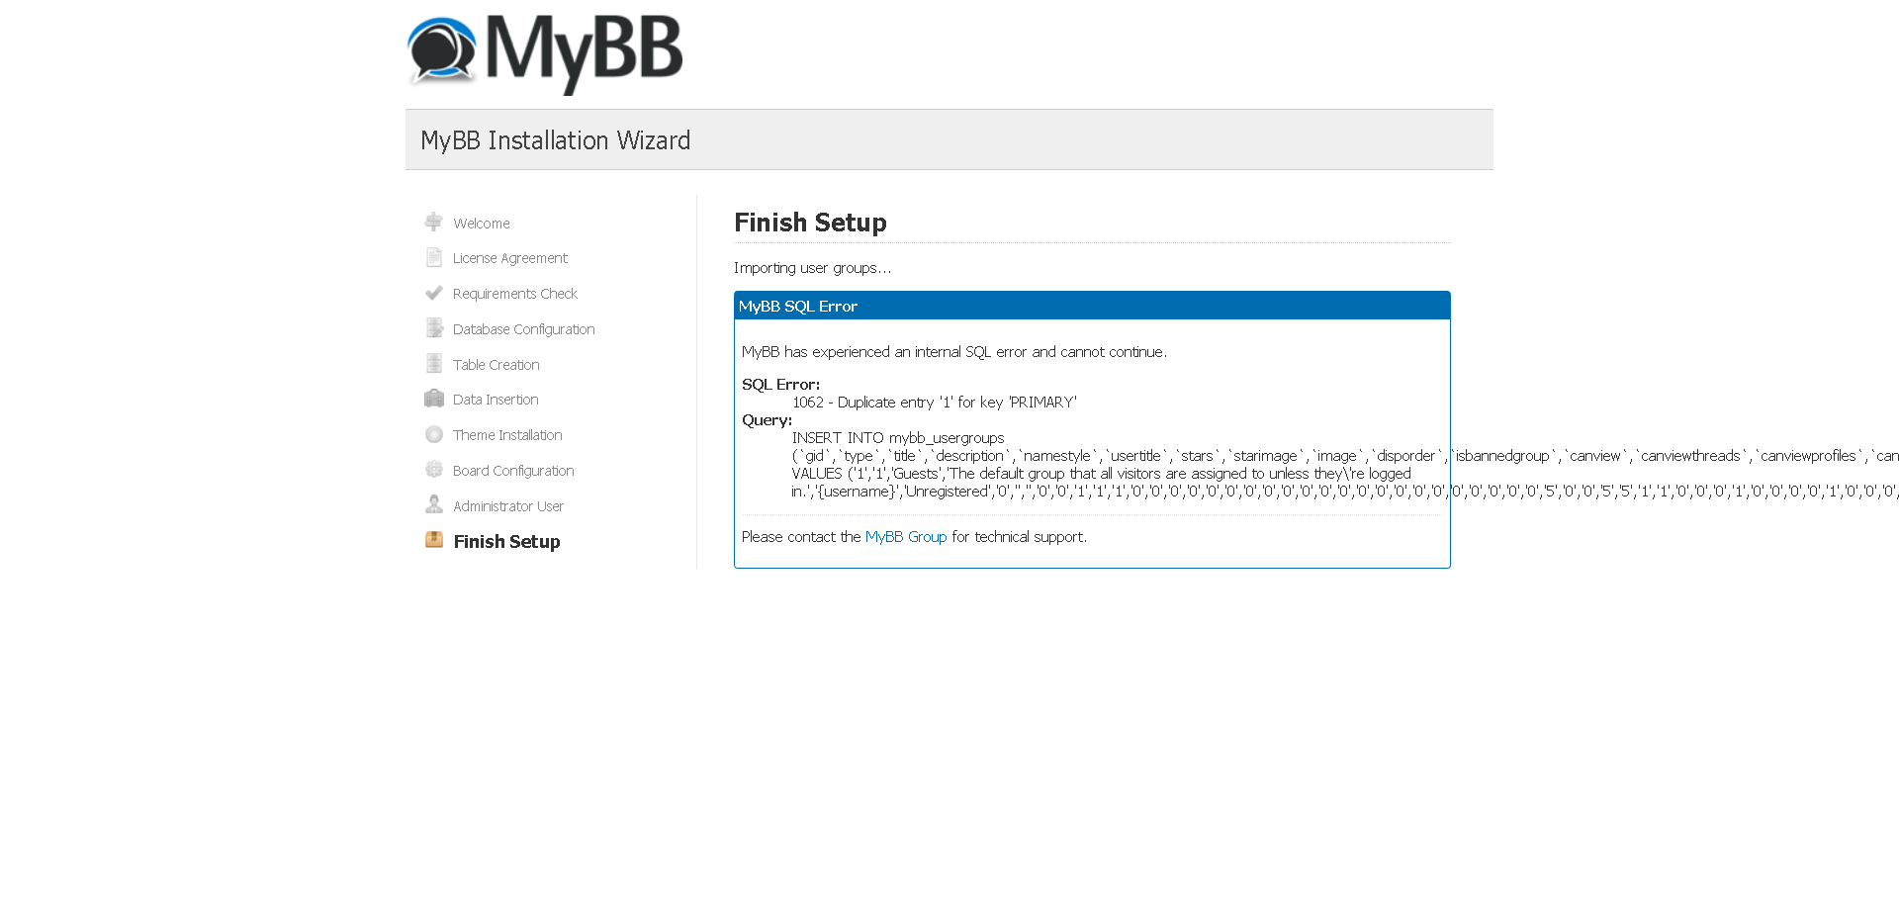Click the Board Configuration gear icon

click(433, 470)
